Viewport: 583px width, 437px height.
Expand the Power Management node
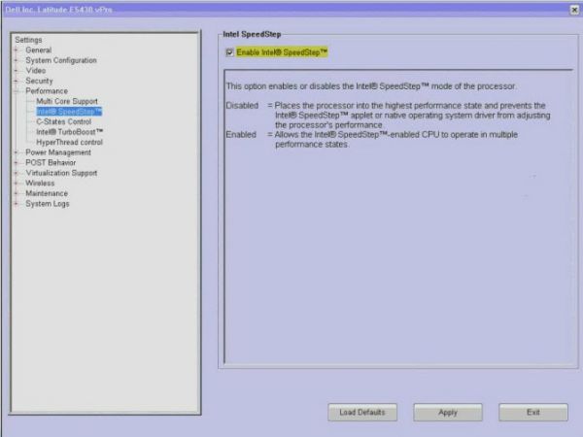pyautogui.click(x=16, y=152)
